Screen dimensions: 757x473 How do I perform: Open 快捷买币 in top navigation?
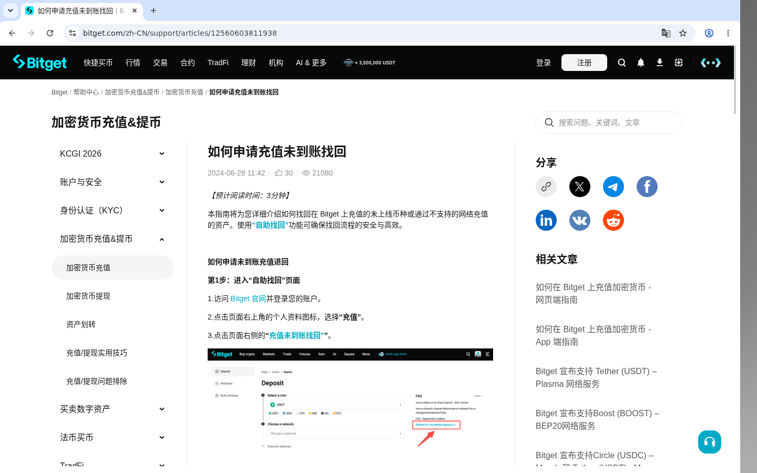[98, 63]
